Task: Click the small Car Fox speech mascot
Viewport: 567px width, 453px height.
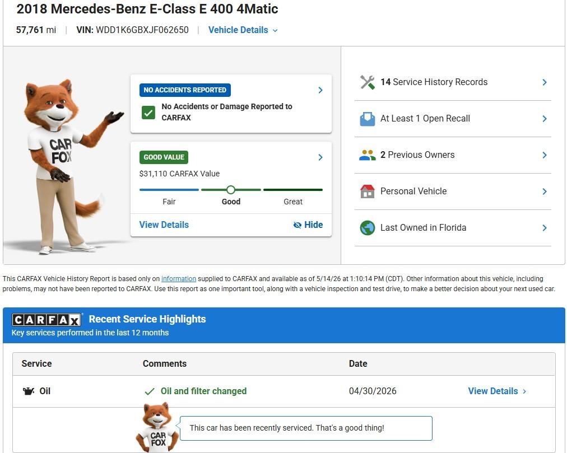Action: 157,427
